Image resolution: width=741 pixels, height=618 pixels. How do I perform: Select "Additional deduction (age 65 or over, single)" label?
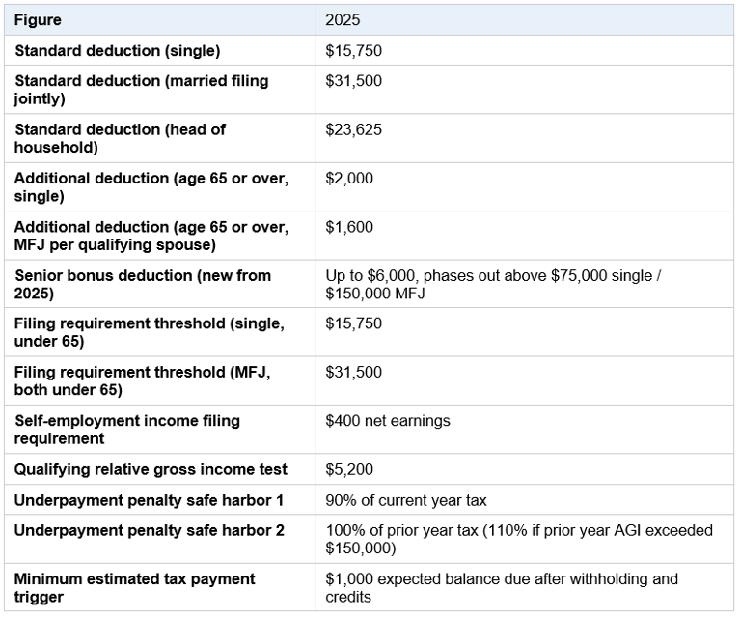click(151, 187)
